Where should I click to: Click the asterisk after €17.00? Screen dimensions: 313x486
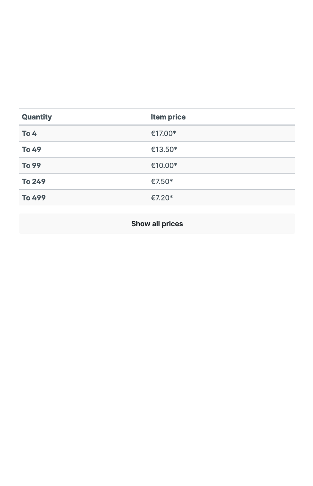[x=174, y=132]
